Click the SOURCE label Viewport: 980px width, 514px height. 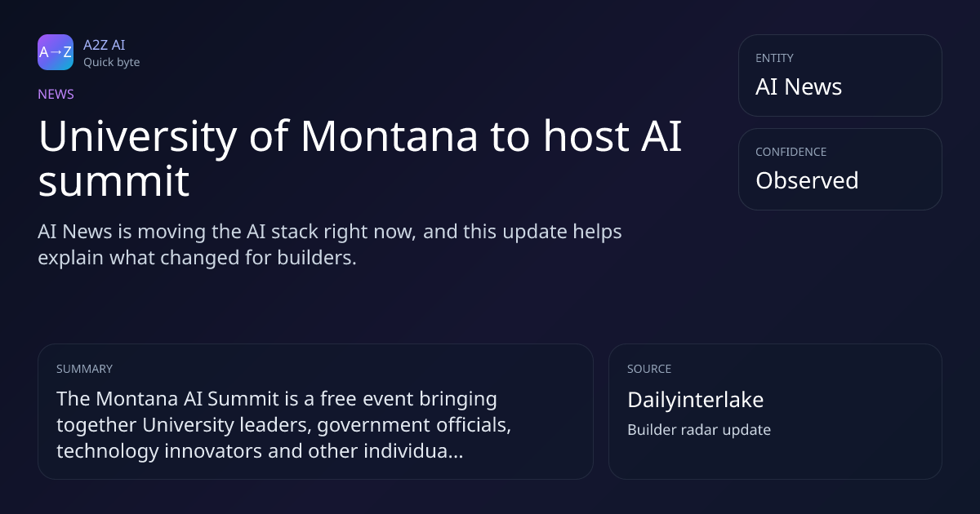click(x=649, y=369)
